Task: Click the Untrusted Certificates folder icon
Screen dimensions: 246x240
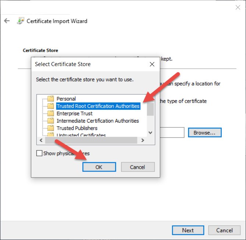Action: (x=50, y=135)
